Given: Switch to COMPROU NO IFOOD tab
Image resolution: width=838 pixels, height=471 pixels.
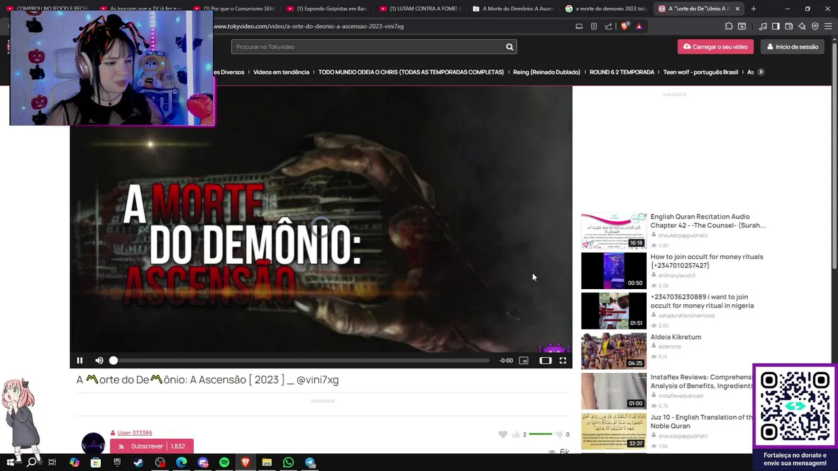Looking at the screenshot, I should point(46,9).
